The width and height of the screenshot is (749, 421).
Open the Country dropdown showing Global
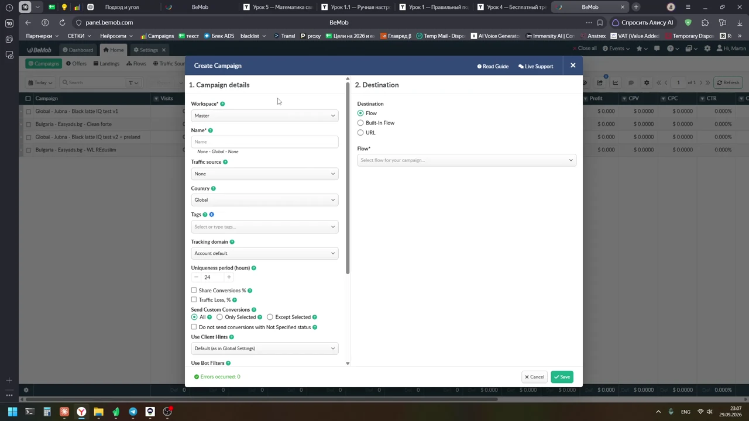264,200
